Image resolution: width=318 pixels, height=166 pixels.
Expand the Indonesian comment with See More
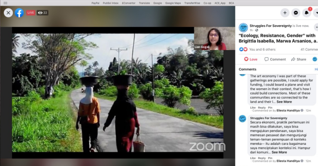[279, 152]
